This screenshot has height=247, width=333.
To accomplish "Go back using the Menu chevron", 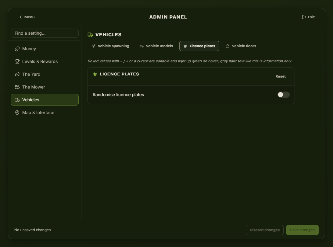I will [21, 17].
